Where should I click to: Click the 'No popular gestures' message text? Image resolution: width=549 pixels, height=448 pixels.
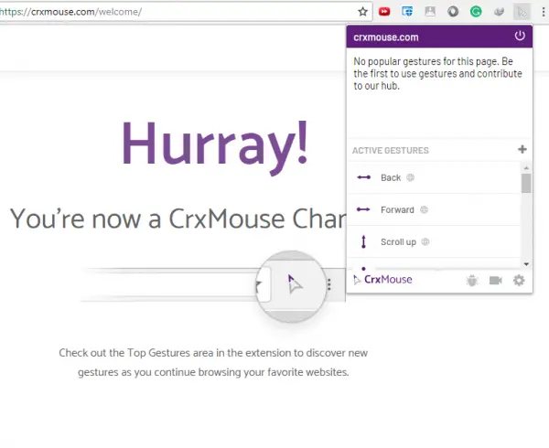pos(437,74)
